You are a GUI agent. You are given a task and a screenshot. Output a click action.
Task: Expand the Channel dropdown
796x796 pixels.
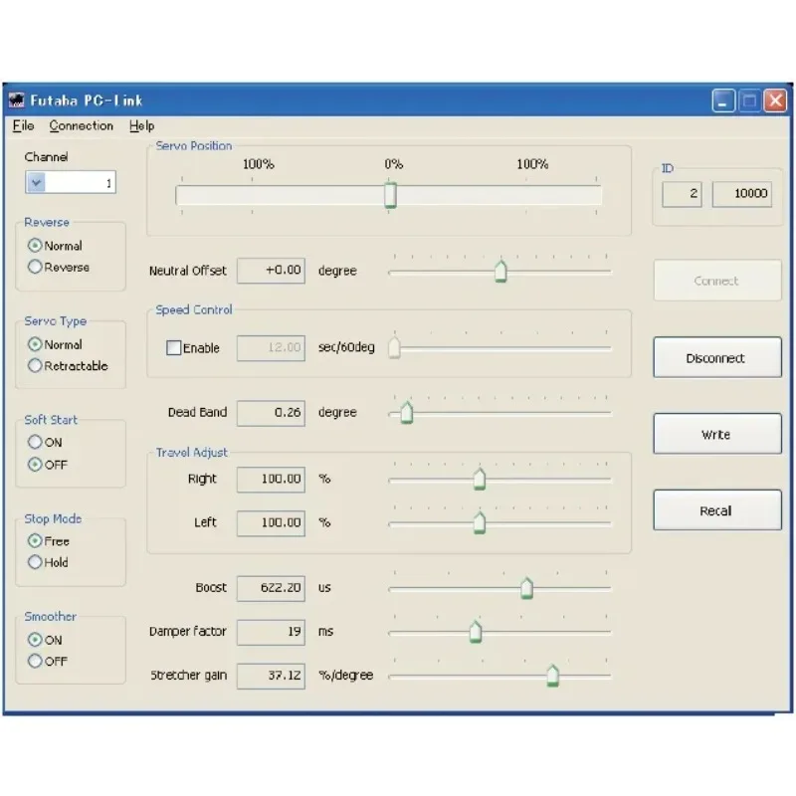click(36, 182)
